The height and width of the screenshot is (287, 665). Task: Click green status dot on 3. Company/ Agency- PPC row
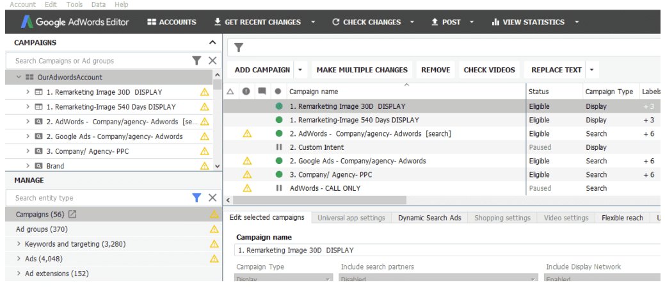click(278, 174)
